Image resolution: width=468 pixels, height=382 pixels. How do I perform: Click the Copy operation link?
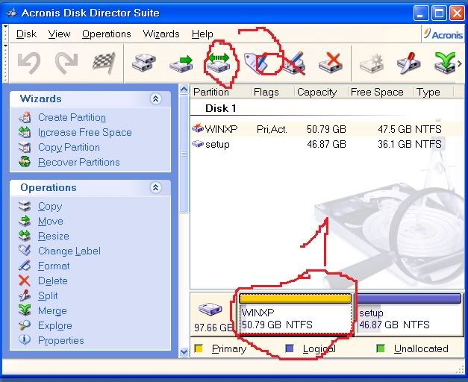tap(50, 206)
